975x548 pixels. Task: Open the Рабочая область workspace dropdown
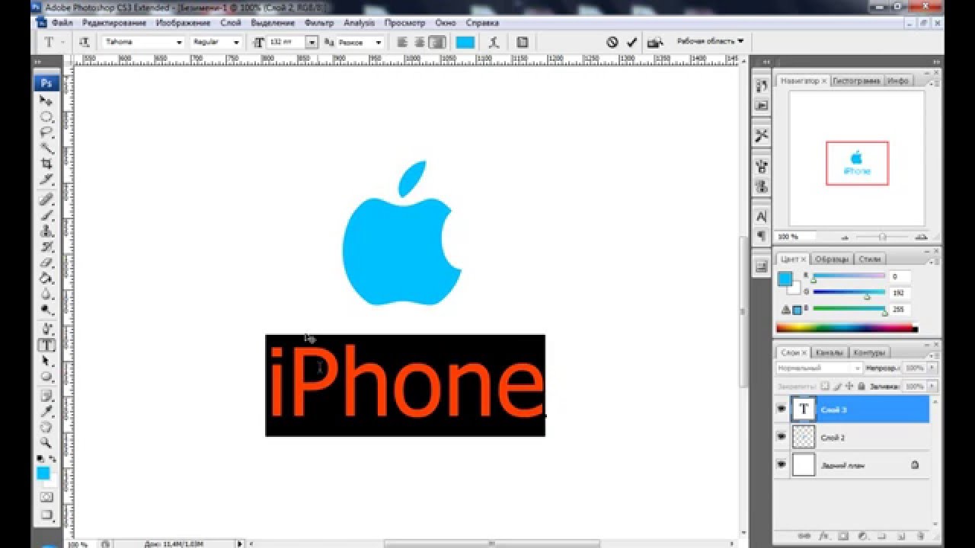[710, 41]
